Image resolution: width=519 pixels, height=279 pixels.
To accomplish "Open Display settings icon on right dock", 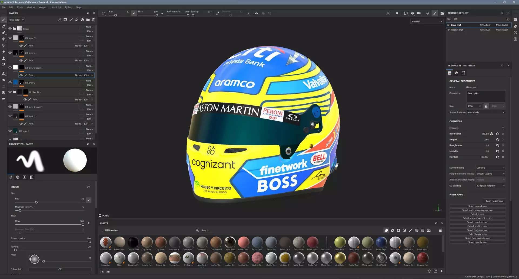I will pyautogui.click(x=515, y=20).
